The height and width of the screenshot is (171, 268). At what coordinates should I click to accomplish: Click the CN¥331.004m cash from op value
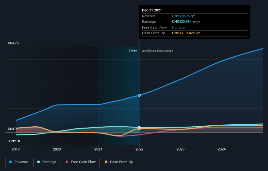point(183,33)
